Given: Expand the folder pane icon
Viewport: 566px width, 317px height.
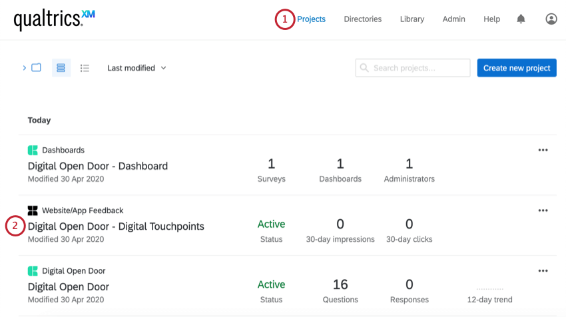Looking at the screenshot, I should (x=33, y=68).
